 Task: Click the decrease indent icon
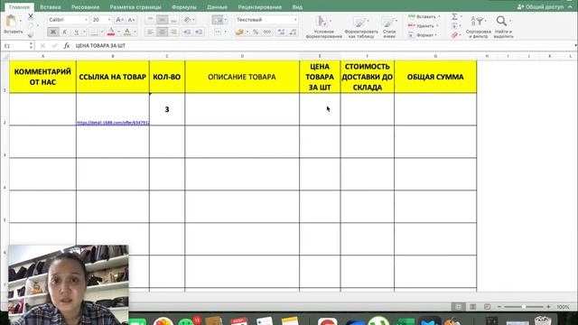click(x=187, y=32)
